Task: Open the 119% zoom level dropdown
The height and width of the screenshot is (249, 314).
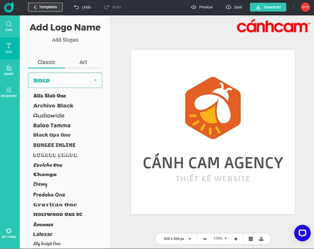Action: tap(220, 239)
